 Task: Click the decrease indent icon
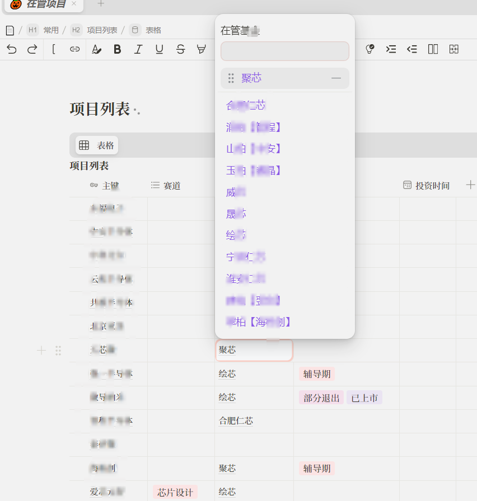[412, 49]
